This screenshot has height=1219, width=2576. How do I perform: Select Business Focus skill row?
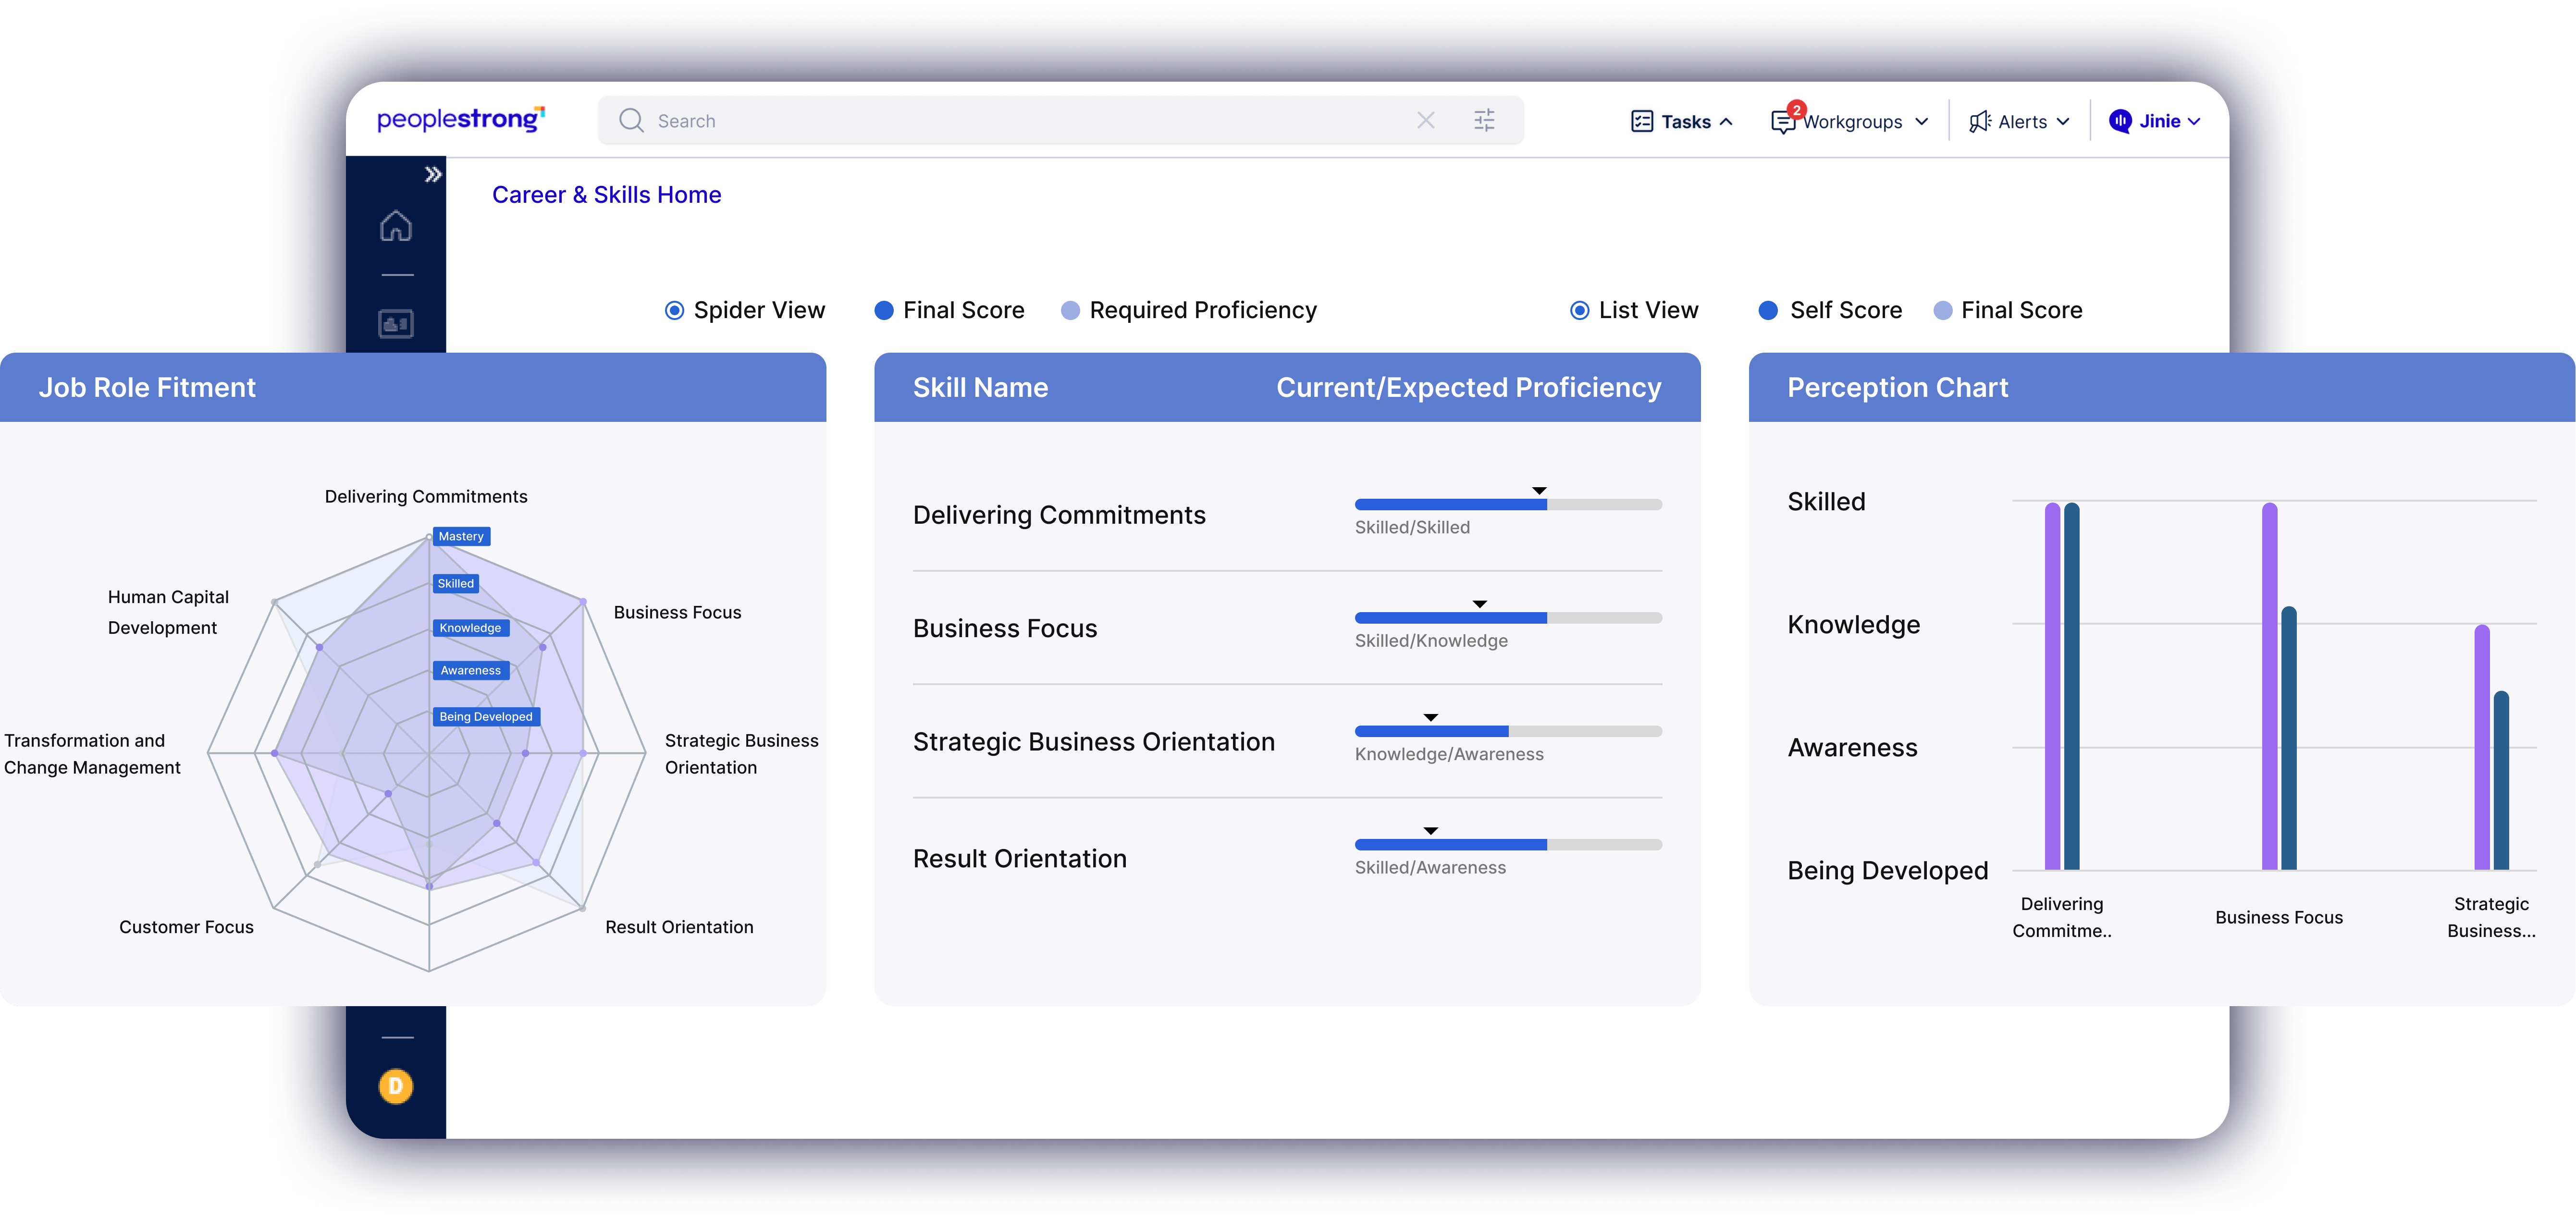tap(1287, 628)
